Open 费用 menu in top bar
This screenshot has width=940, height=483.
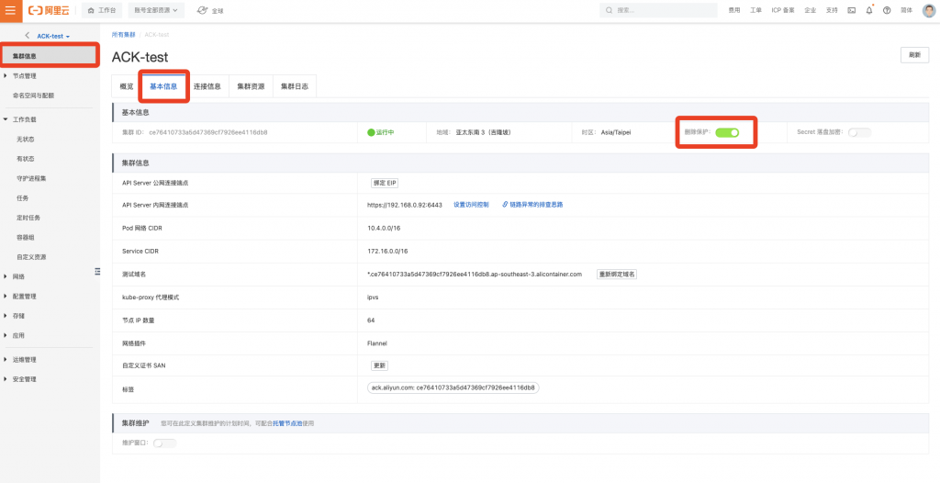click(733, 10)
